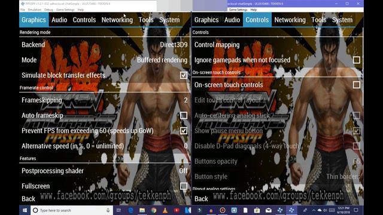Select Graphics tab in left window
Screen dimensions: 383x215
34,20
